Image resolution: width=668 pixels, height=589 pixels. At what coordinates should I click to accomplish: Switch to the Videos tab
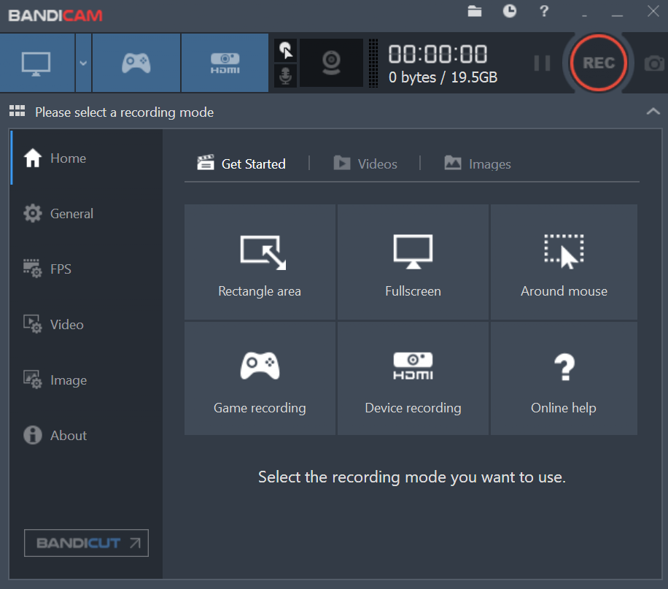click(x=365, y=163)
